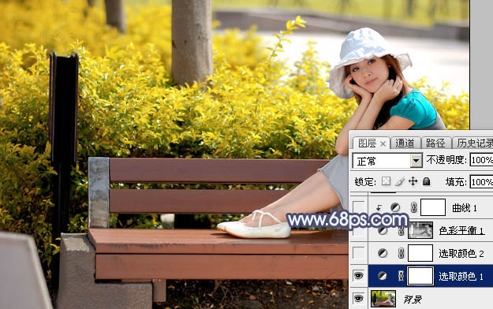Select the 选取颜色 1 mask thumbnail
The image size is (493, 309).
(x=420, y=276)
